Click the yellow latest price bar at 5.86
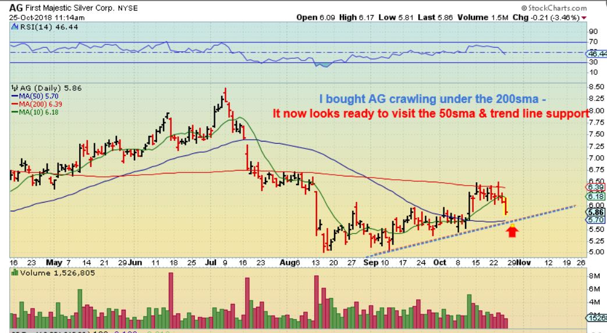 pos(506,207)
